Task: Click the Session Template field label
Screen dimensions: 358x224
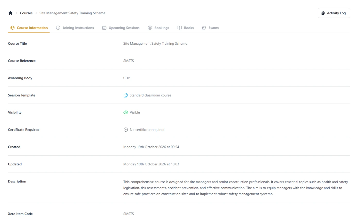Action: point(22,95)
